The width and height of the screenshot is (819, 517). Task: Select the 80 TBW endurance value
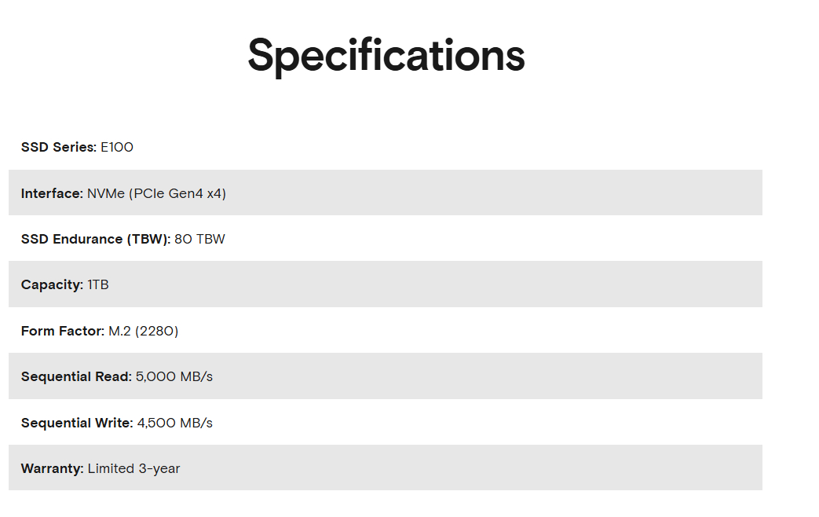coord(199,239)
